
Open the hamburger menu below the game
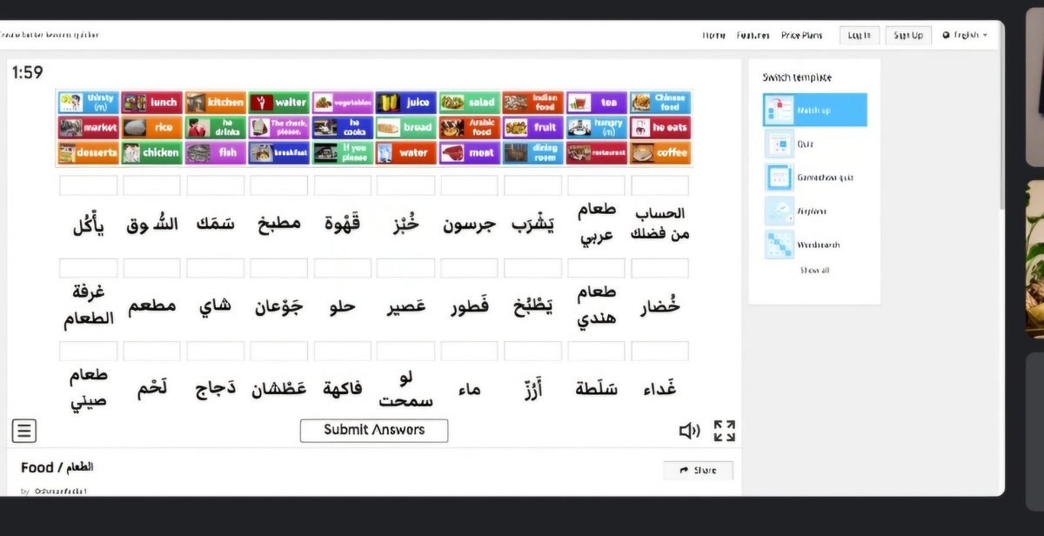coord(23,430)
